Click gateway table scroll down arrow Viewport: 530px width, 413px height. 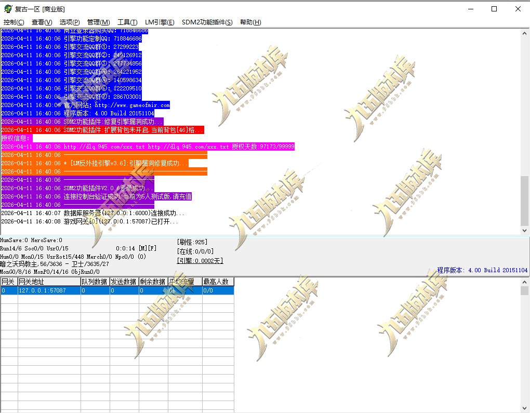click(524, 408)
